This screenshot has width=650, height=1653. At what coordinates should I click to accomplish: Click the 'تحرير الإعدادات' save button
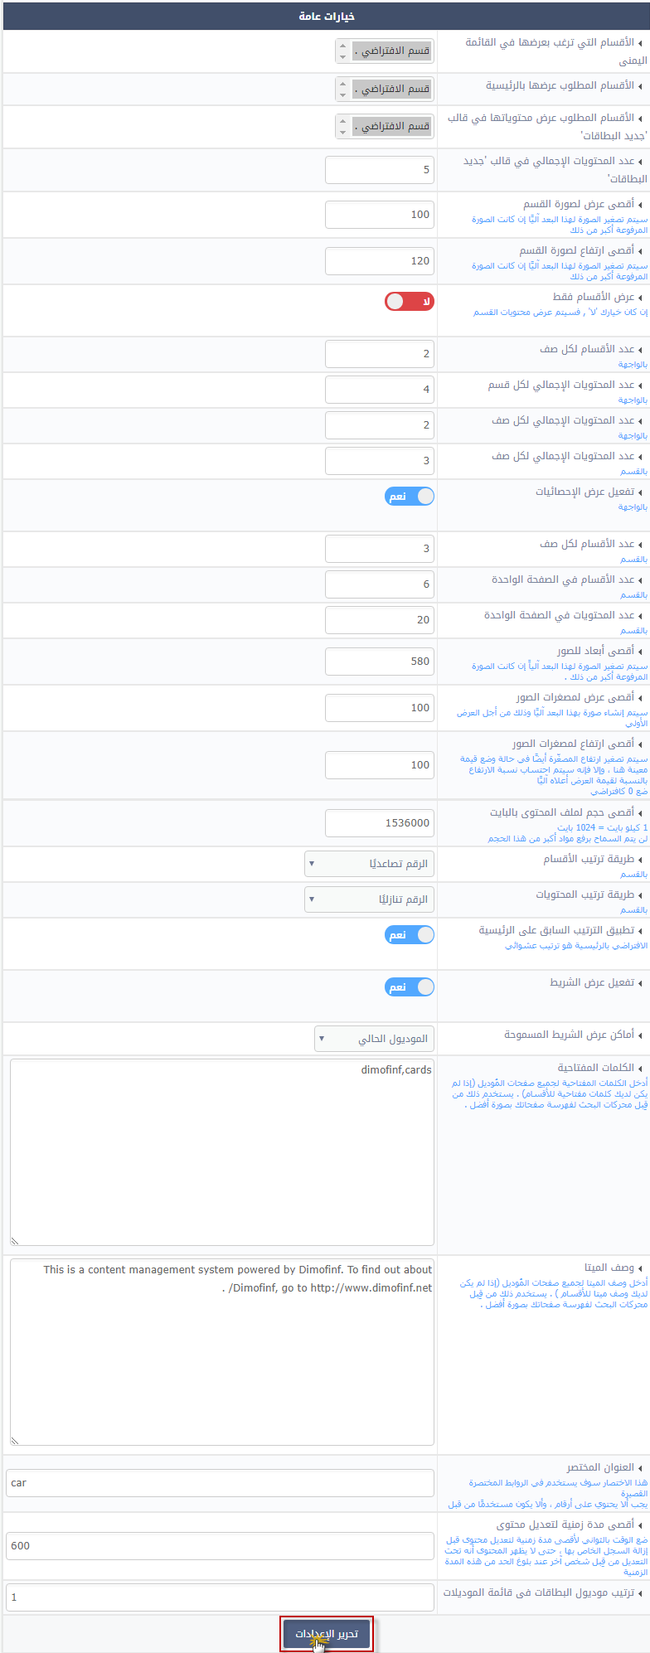click(327, 1634)
